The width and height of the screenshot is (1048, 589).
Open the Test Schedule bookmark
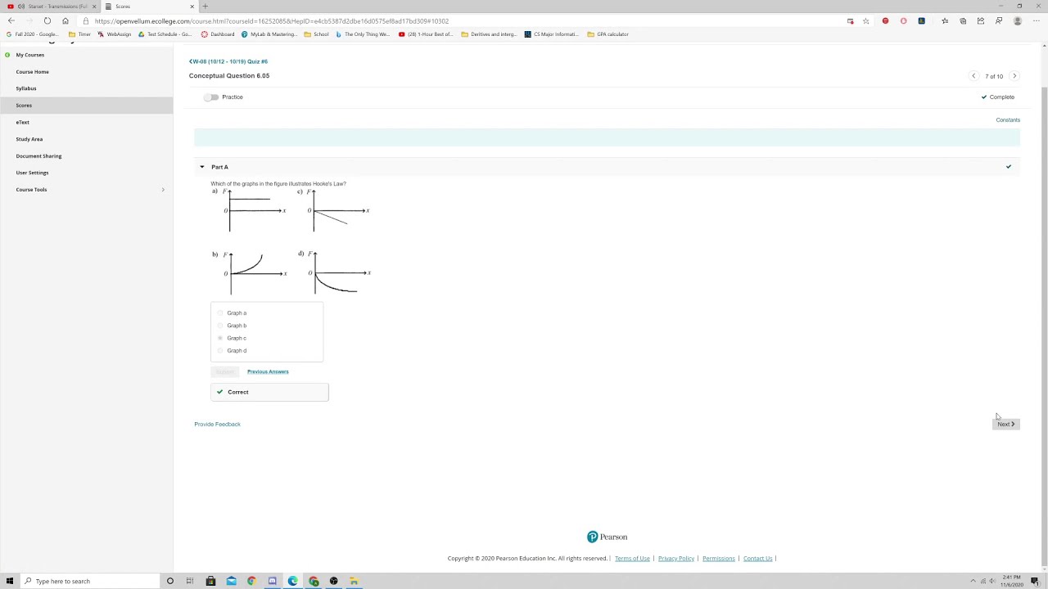click(x=165, y=34)
